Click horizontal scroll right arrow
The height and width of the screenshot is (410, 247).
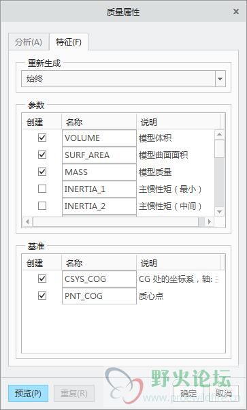click(x=209, y=222)
